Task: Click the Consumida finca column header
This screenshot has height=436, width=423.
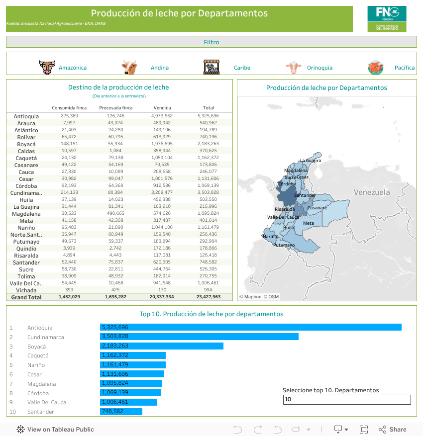Action: click(x=69, y=107)
